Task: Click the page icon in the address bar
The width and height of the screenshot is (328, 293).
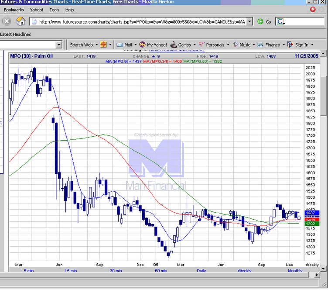Action: pos(34,21)
